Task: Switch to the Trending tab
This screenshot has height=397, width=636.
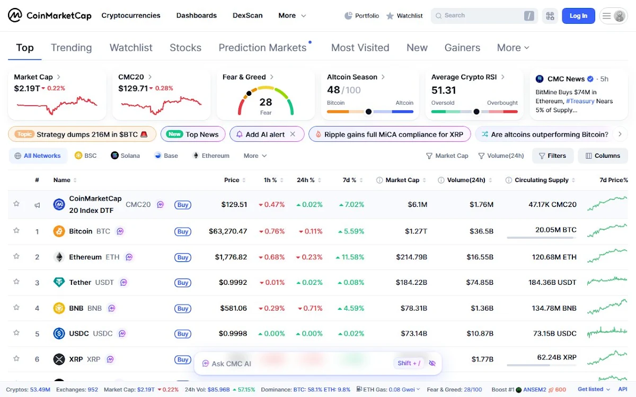Action: tap(71, 48)
